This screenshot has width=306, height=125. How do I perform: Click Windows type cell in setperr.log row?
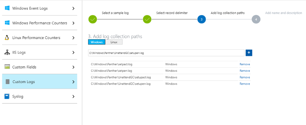[171, 71]
